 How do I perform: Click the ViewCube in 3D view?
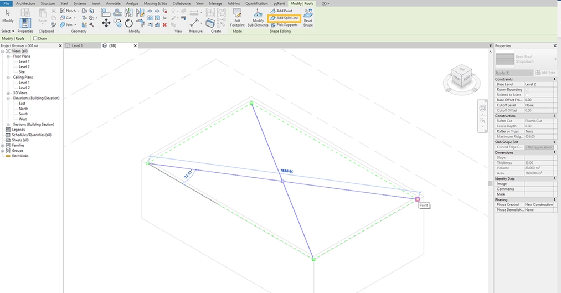[461, 76]
